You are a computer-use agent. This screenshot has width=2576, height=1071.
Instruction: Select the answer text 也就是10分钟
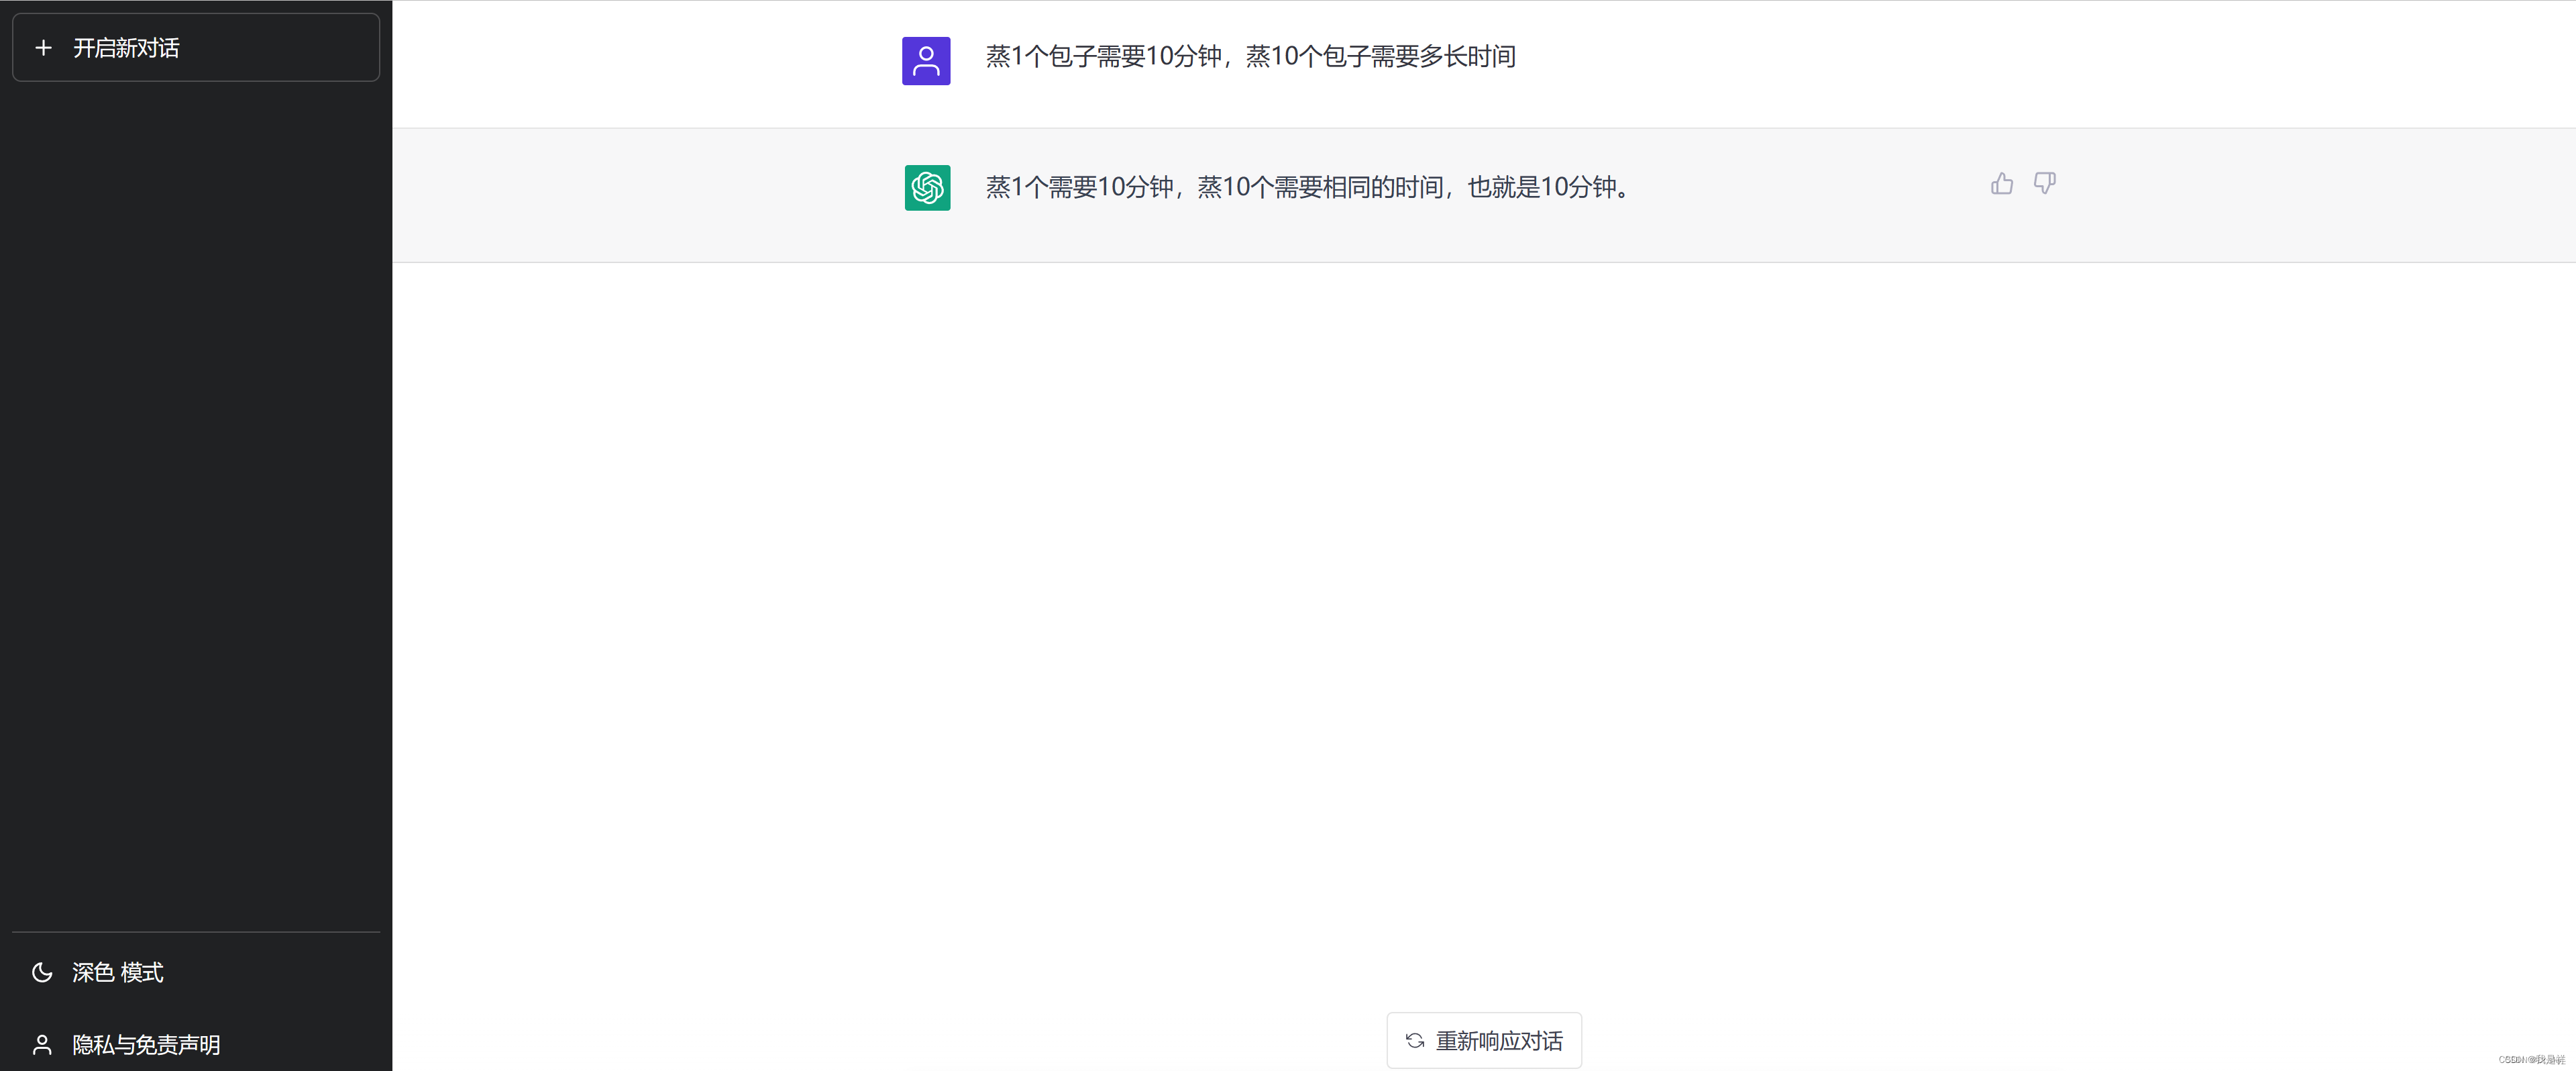pyautogui.click(x=1542, y=187)
